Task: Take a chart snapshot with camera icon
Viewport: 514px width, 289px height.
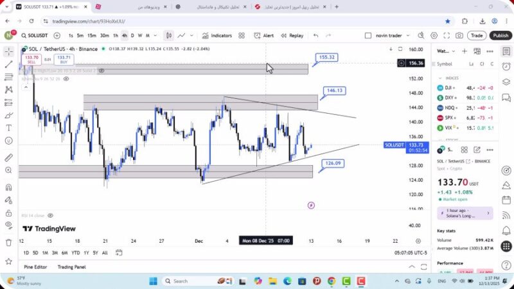Action: 460,35
